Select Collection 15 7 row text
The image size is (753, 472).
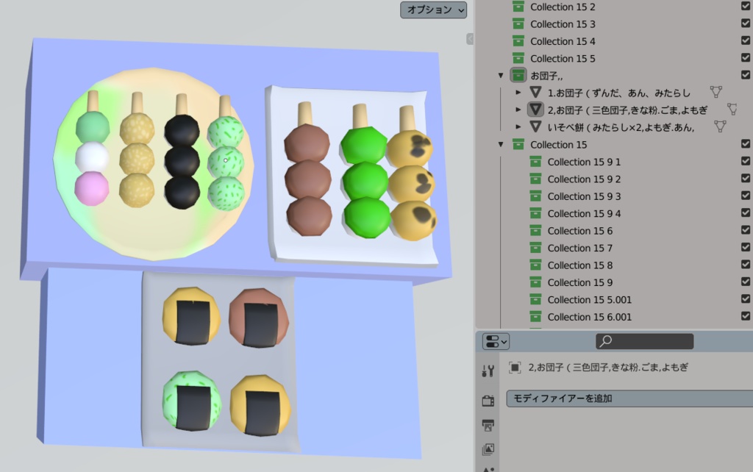click(x=580, y=248)
